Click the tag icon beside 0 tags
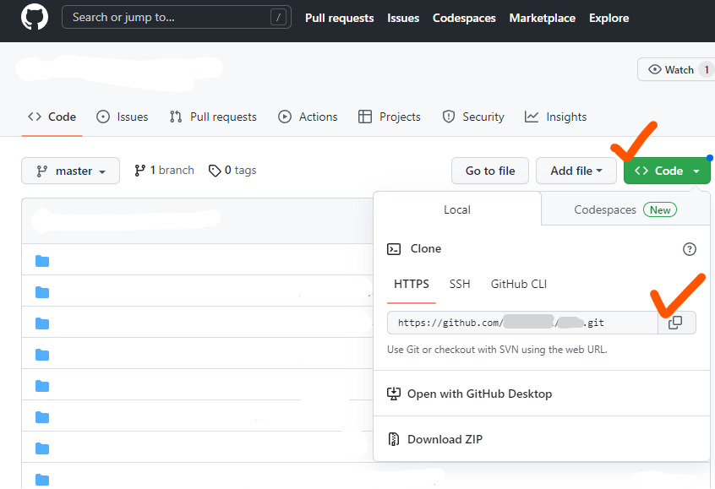 tap(215, 171)
